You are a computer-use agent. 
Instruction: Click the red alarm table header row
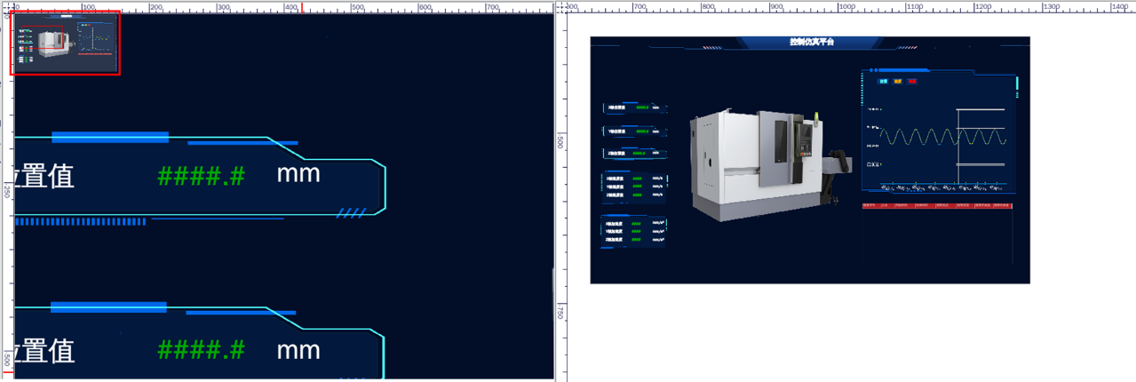tap(936, 205)
